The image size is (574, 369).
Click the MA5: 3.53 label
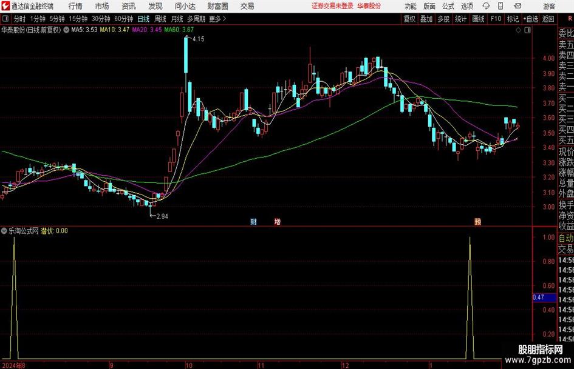click(x=84, y=30)
